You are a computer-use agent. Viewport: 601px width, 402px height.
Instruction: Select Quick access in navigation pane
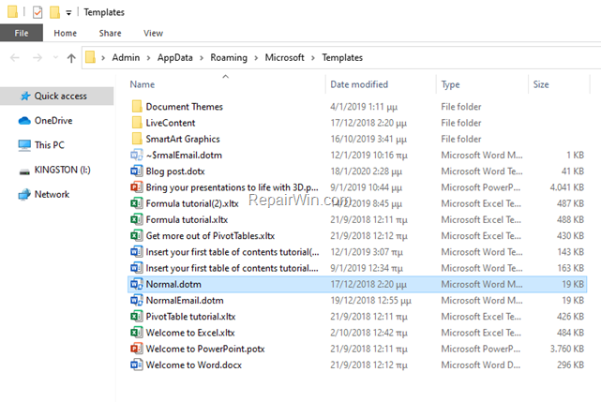pos(57,96)
